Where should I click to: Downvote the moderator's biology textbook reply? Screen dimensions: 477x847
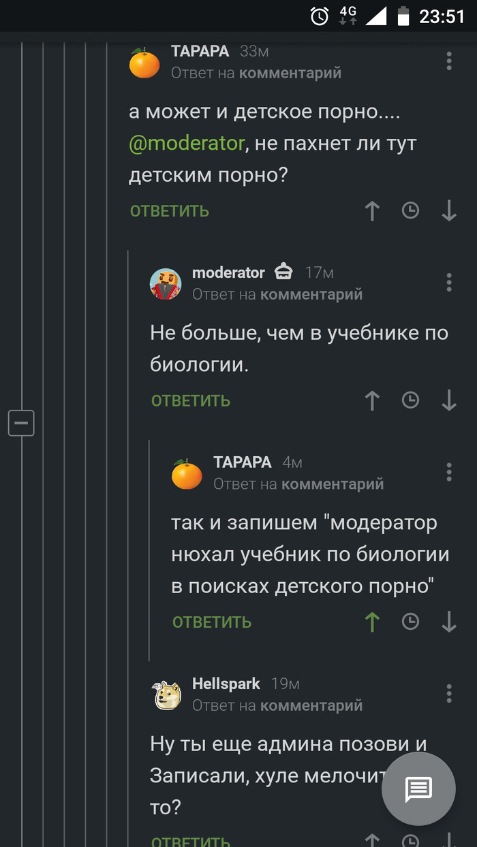[x=448, y=400]
